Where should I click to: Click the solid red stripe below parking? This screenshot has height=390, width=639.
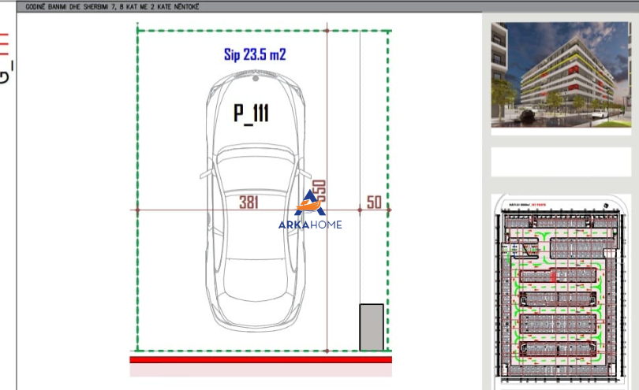click(260, 359)
